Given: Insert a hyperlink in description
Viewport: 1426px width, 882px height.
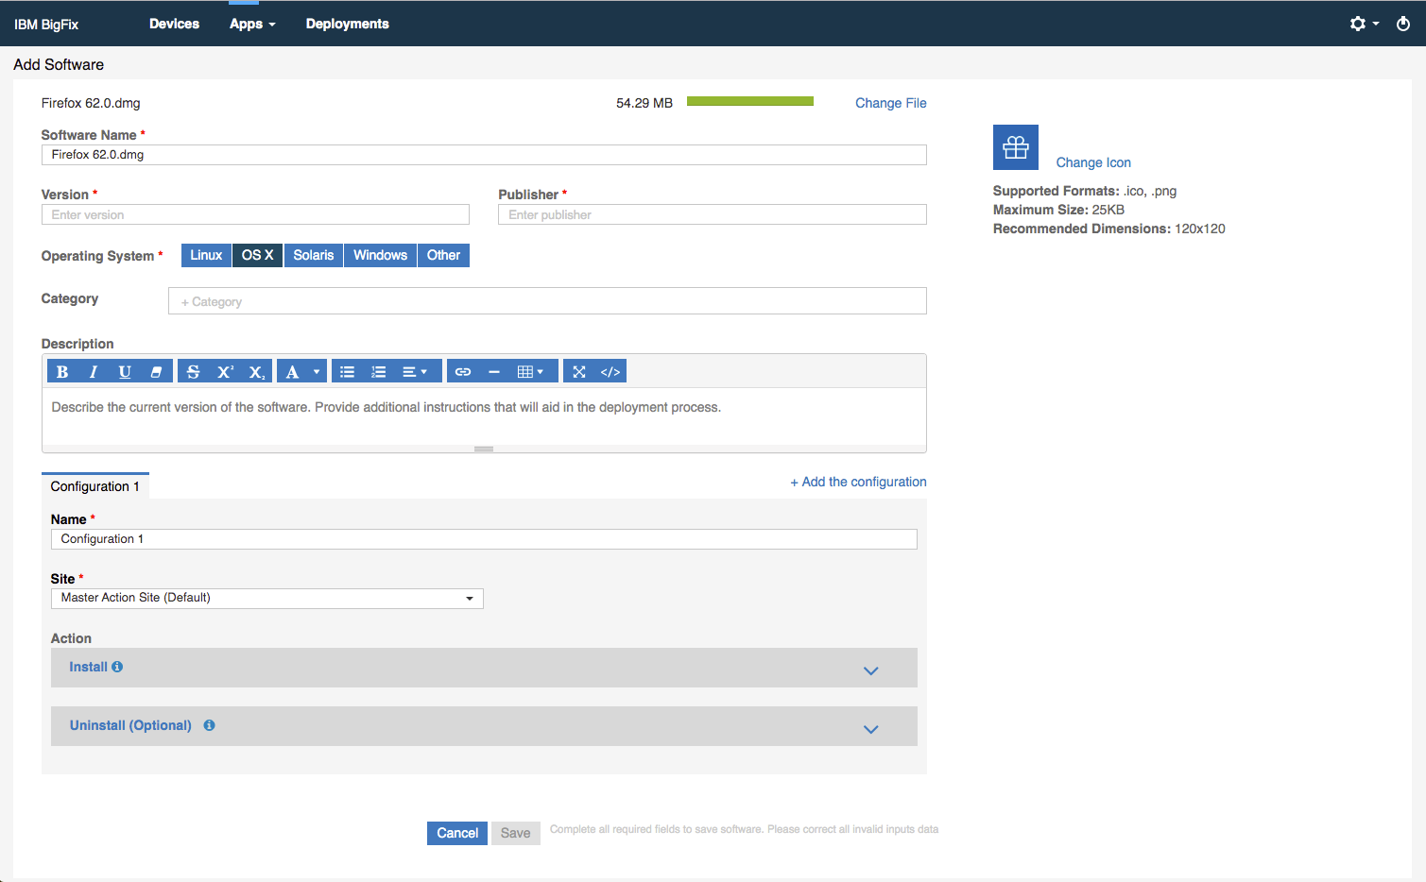Looking at the screenshot, I should click(x=463, y=372).
